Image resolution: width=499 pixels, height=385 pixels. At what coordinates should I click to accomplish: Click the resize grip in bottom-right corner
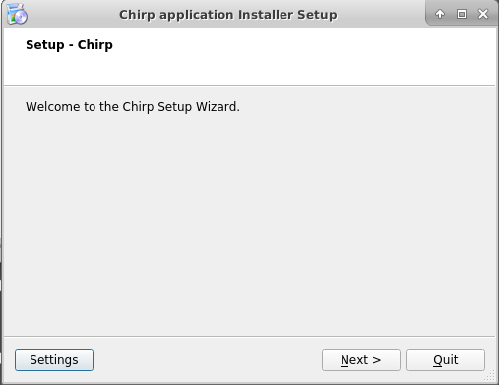click(490, 376)
